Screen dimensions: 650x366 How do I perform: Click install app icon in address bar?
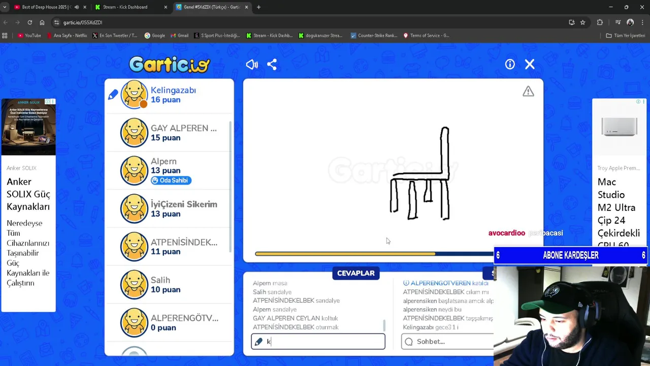[x=572, y=22]
